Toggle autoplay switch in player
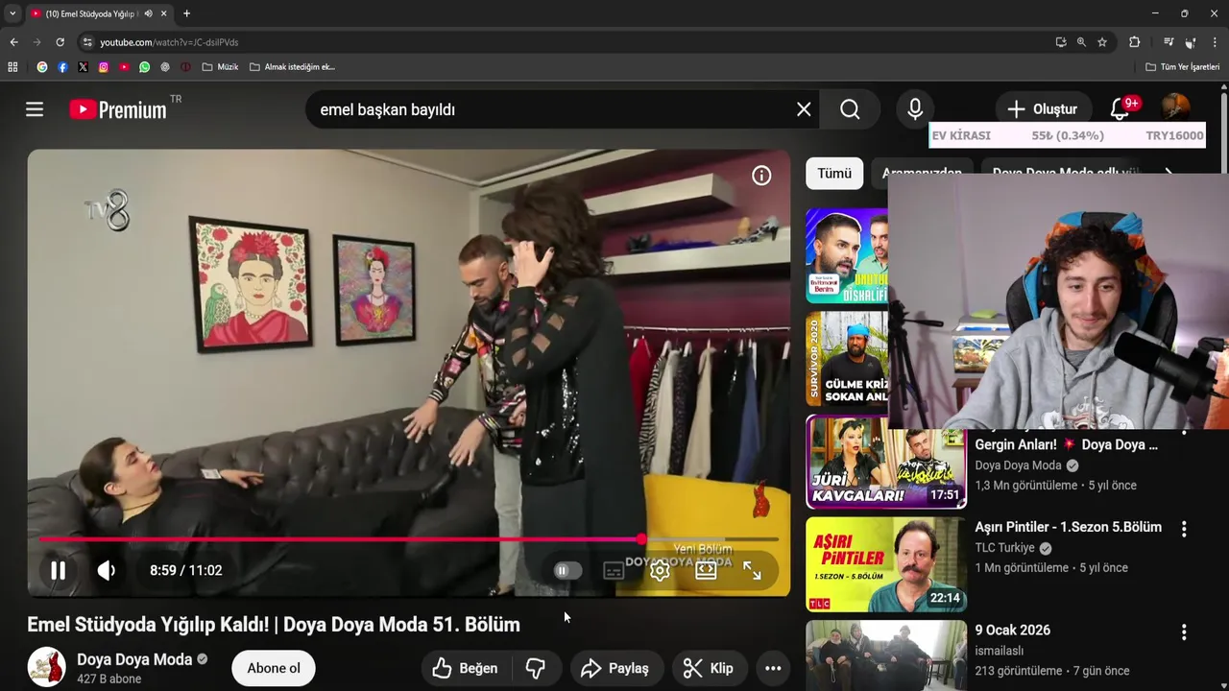The width and height of the screenshot is (1229, 691). 566,570
